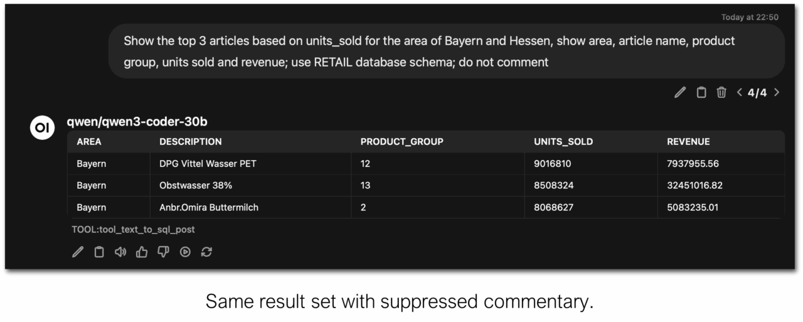This screenshot has height=322, width=803.
Task: Read the response aloud with speaker icon
Action: [120, 252]
